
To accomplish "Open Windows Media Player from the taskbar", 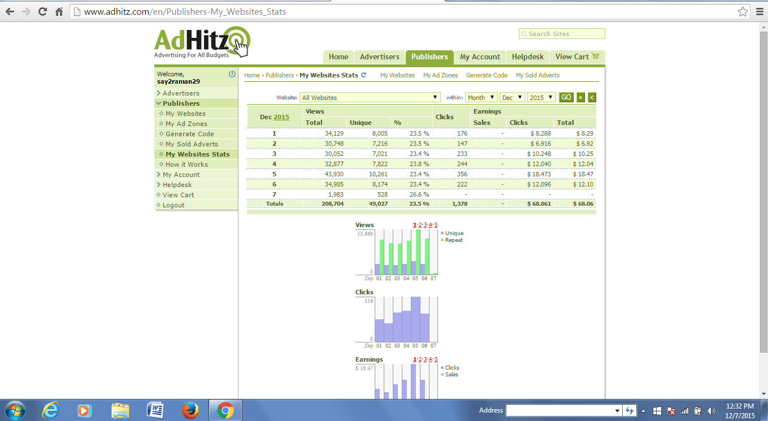I will pyautogui.click(x=85, y=410).
